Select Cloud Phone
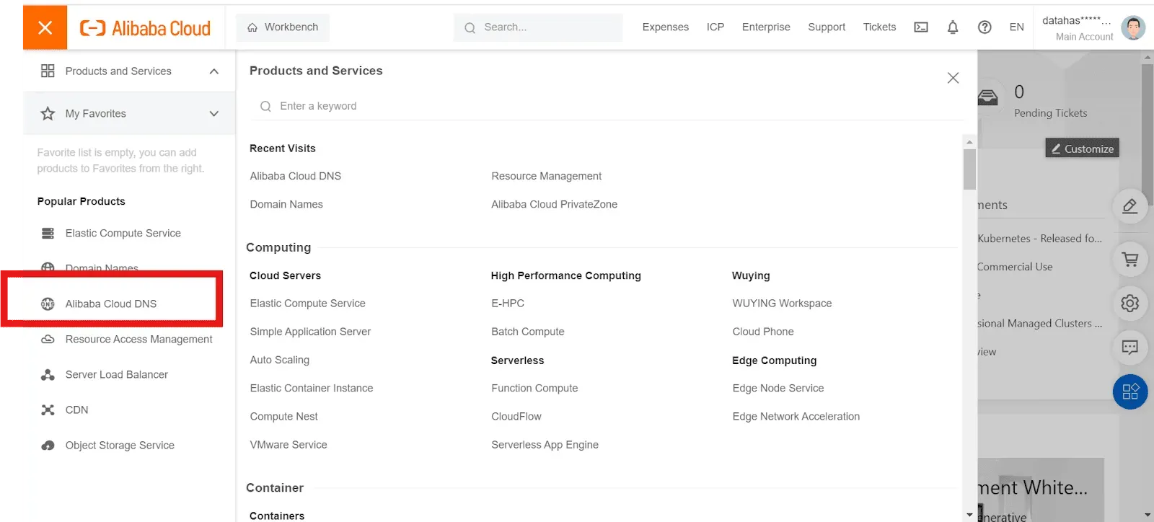 point(763,332)
